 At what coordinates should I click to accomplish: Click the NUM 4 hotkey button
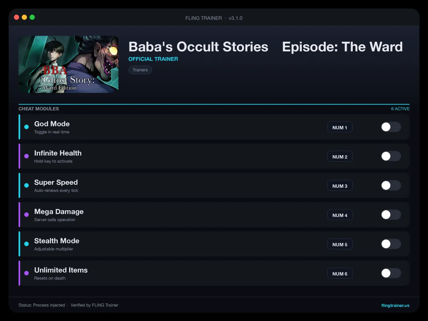tap(340, 215)
